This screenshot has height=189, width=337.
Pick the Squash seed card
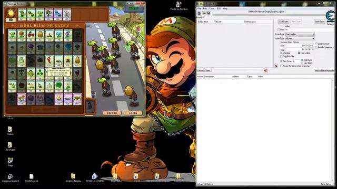pyautogui.click(x=22, y=61)
